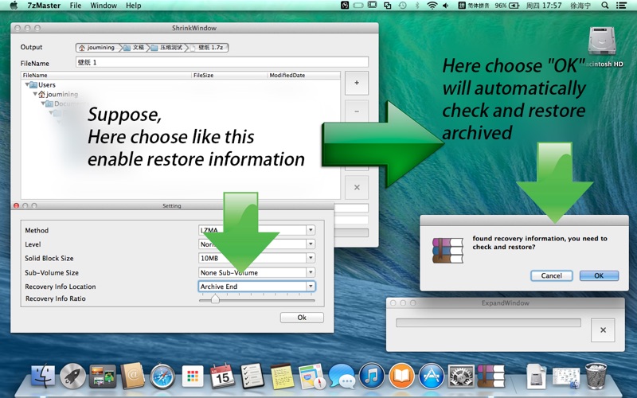The width and height of the screenshot is (637, 398).
Task: Click the ModifiedDate column header
Action: (x=304, y=75)
